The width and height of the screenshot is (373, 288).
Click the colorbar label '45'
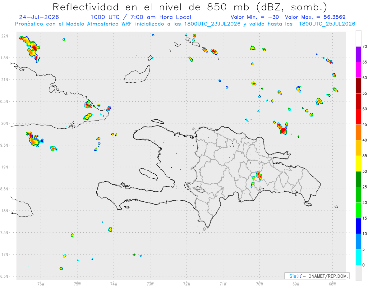(365, 125)
